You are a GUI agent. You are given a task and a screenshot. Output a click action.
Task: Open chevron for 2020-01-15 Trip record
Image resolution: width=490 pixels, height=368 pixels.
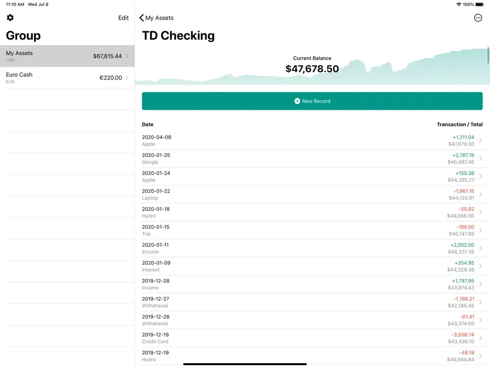[x=481, y=230]
